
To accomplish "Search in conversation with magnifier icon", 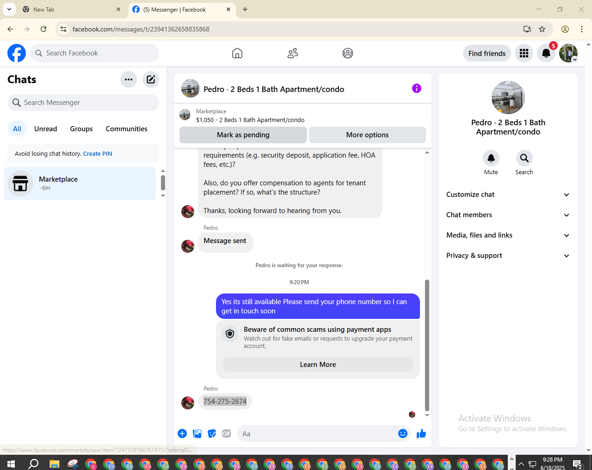I will (x=524, y=158).
